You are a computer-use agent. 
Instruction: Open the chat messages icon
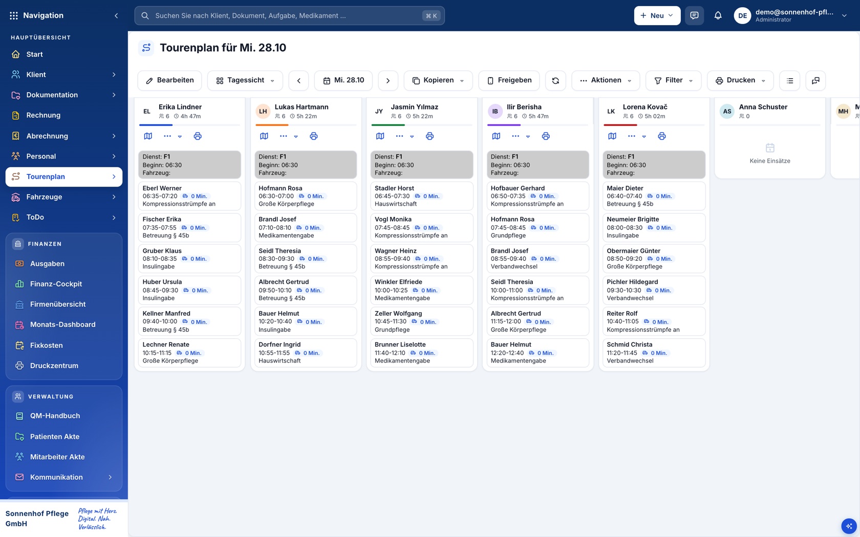[x=694, y=15]
